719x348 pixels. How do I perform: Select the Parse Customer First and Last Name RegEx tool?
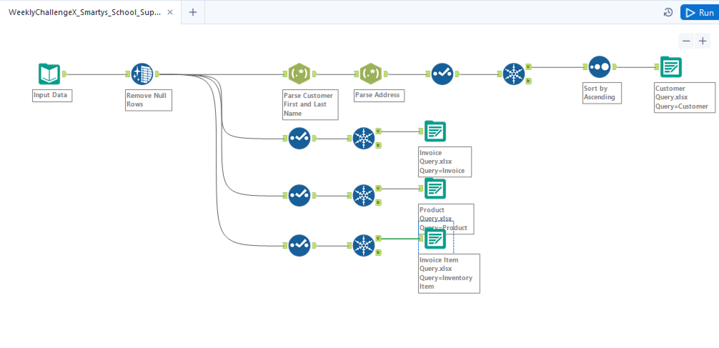[x=299, y=74]
